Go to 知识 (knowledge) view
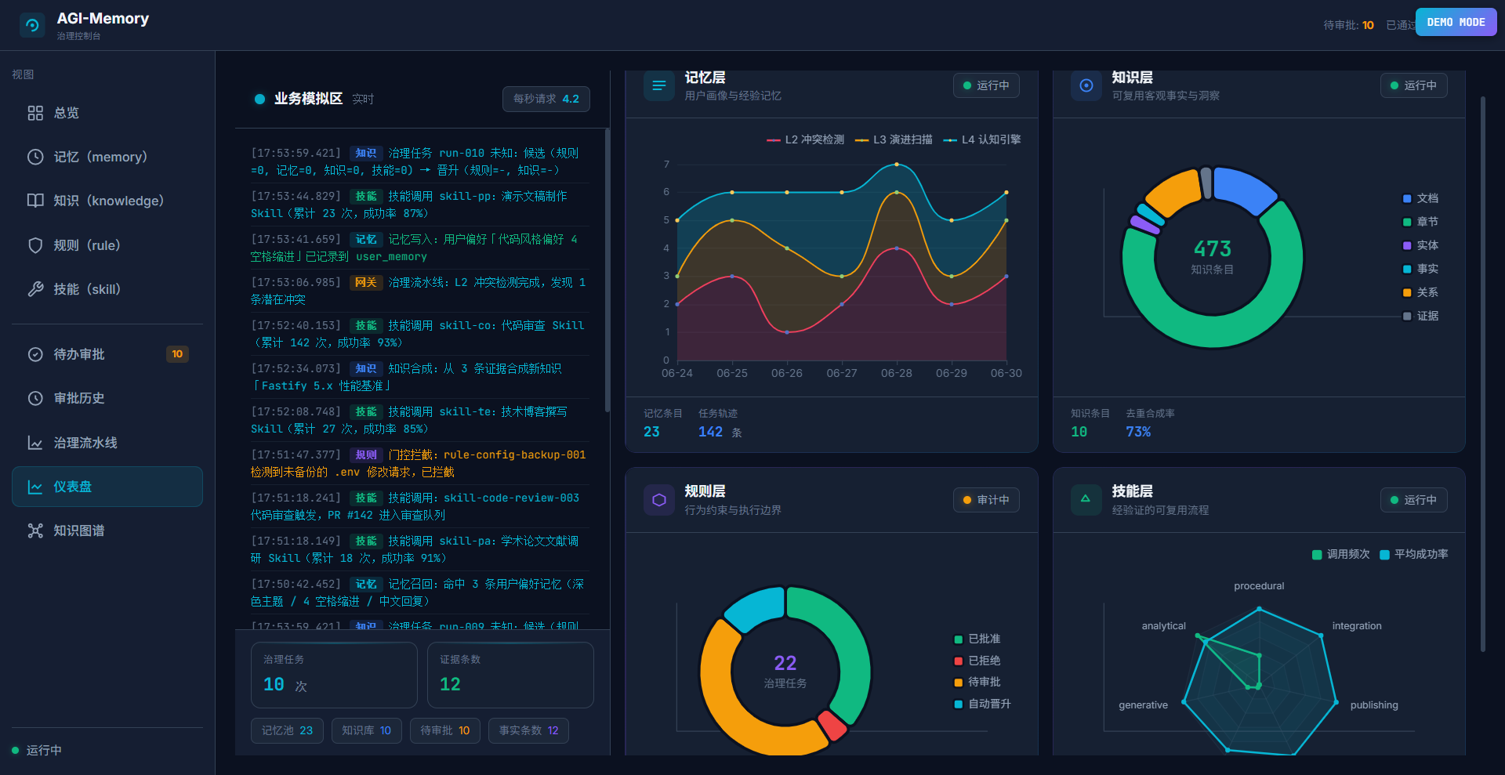The width and height of the screenshot is (1505, 775). point(107,201)
